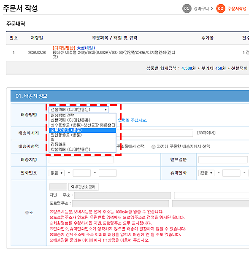Choose the 배송방법 선택 option

(x=83, y=115)
